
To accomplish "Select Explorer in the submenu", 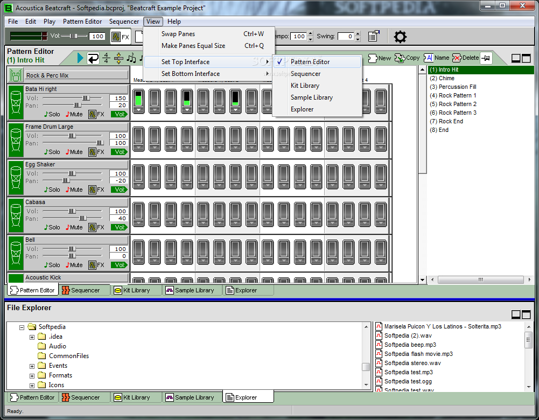I will point(317,109).
